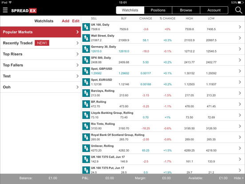
Task: Tap the trade icon for Unilever, Rolling
Action: point(86,148)
